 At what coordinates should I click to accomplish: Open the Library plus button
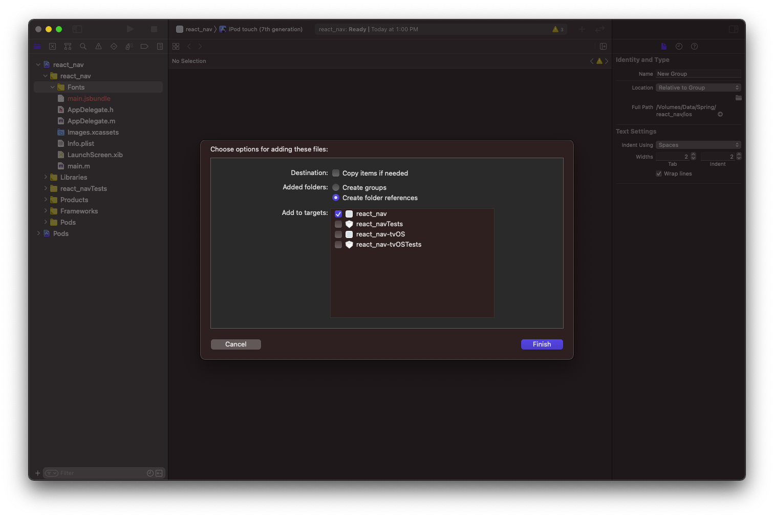click(x=582, y=29)
